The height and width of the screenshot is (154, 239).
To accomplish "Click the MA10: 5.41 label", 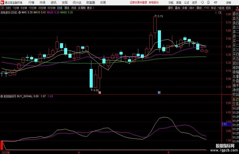I will pos(40,12).
